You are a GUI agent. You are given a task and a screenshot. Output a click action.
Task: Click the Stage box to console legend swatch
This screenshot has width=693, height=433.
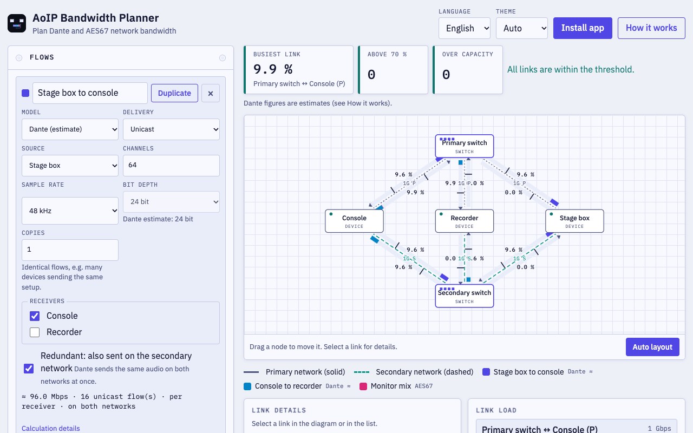pyautogui.click(x=486, y=372)
